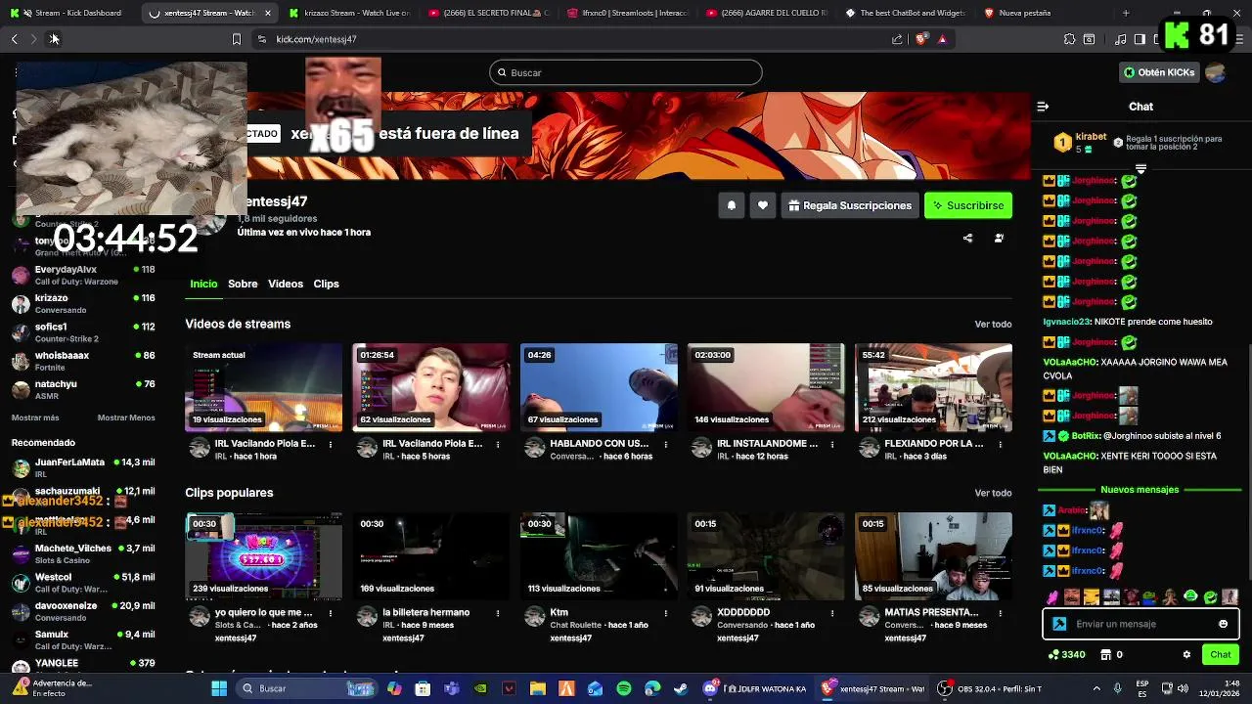Click the browser share page icon
The image size is (1252, 704).
coord(897,39)
